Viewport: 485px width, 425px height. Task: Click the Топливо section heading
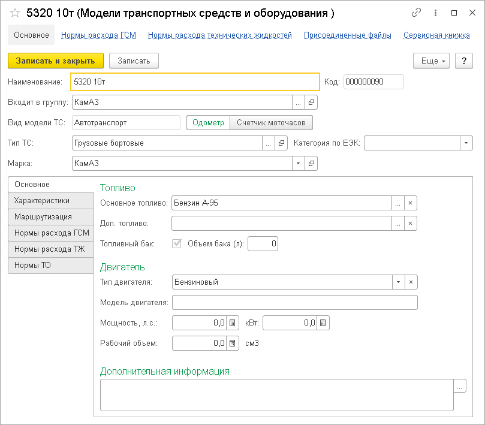point(118,188)
